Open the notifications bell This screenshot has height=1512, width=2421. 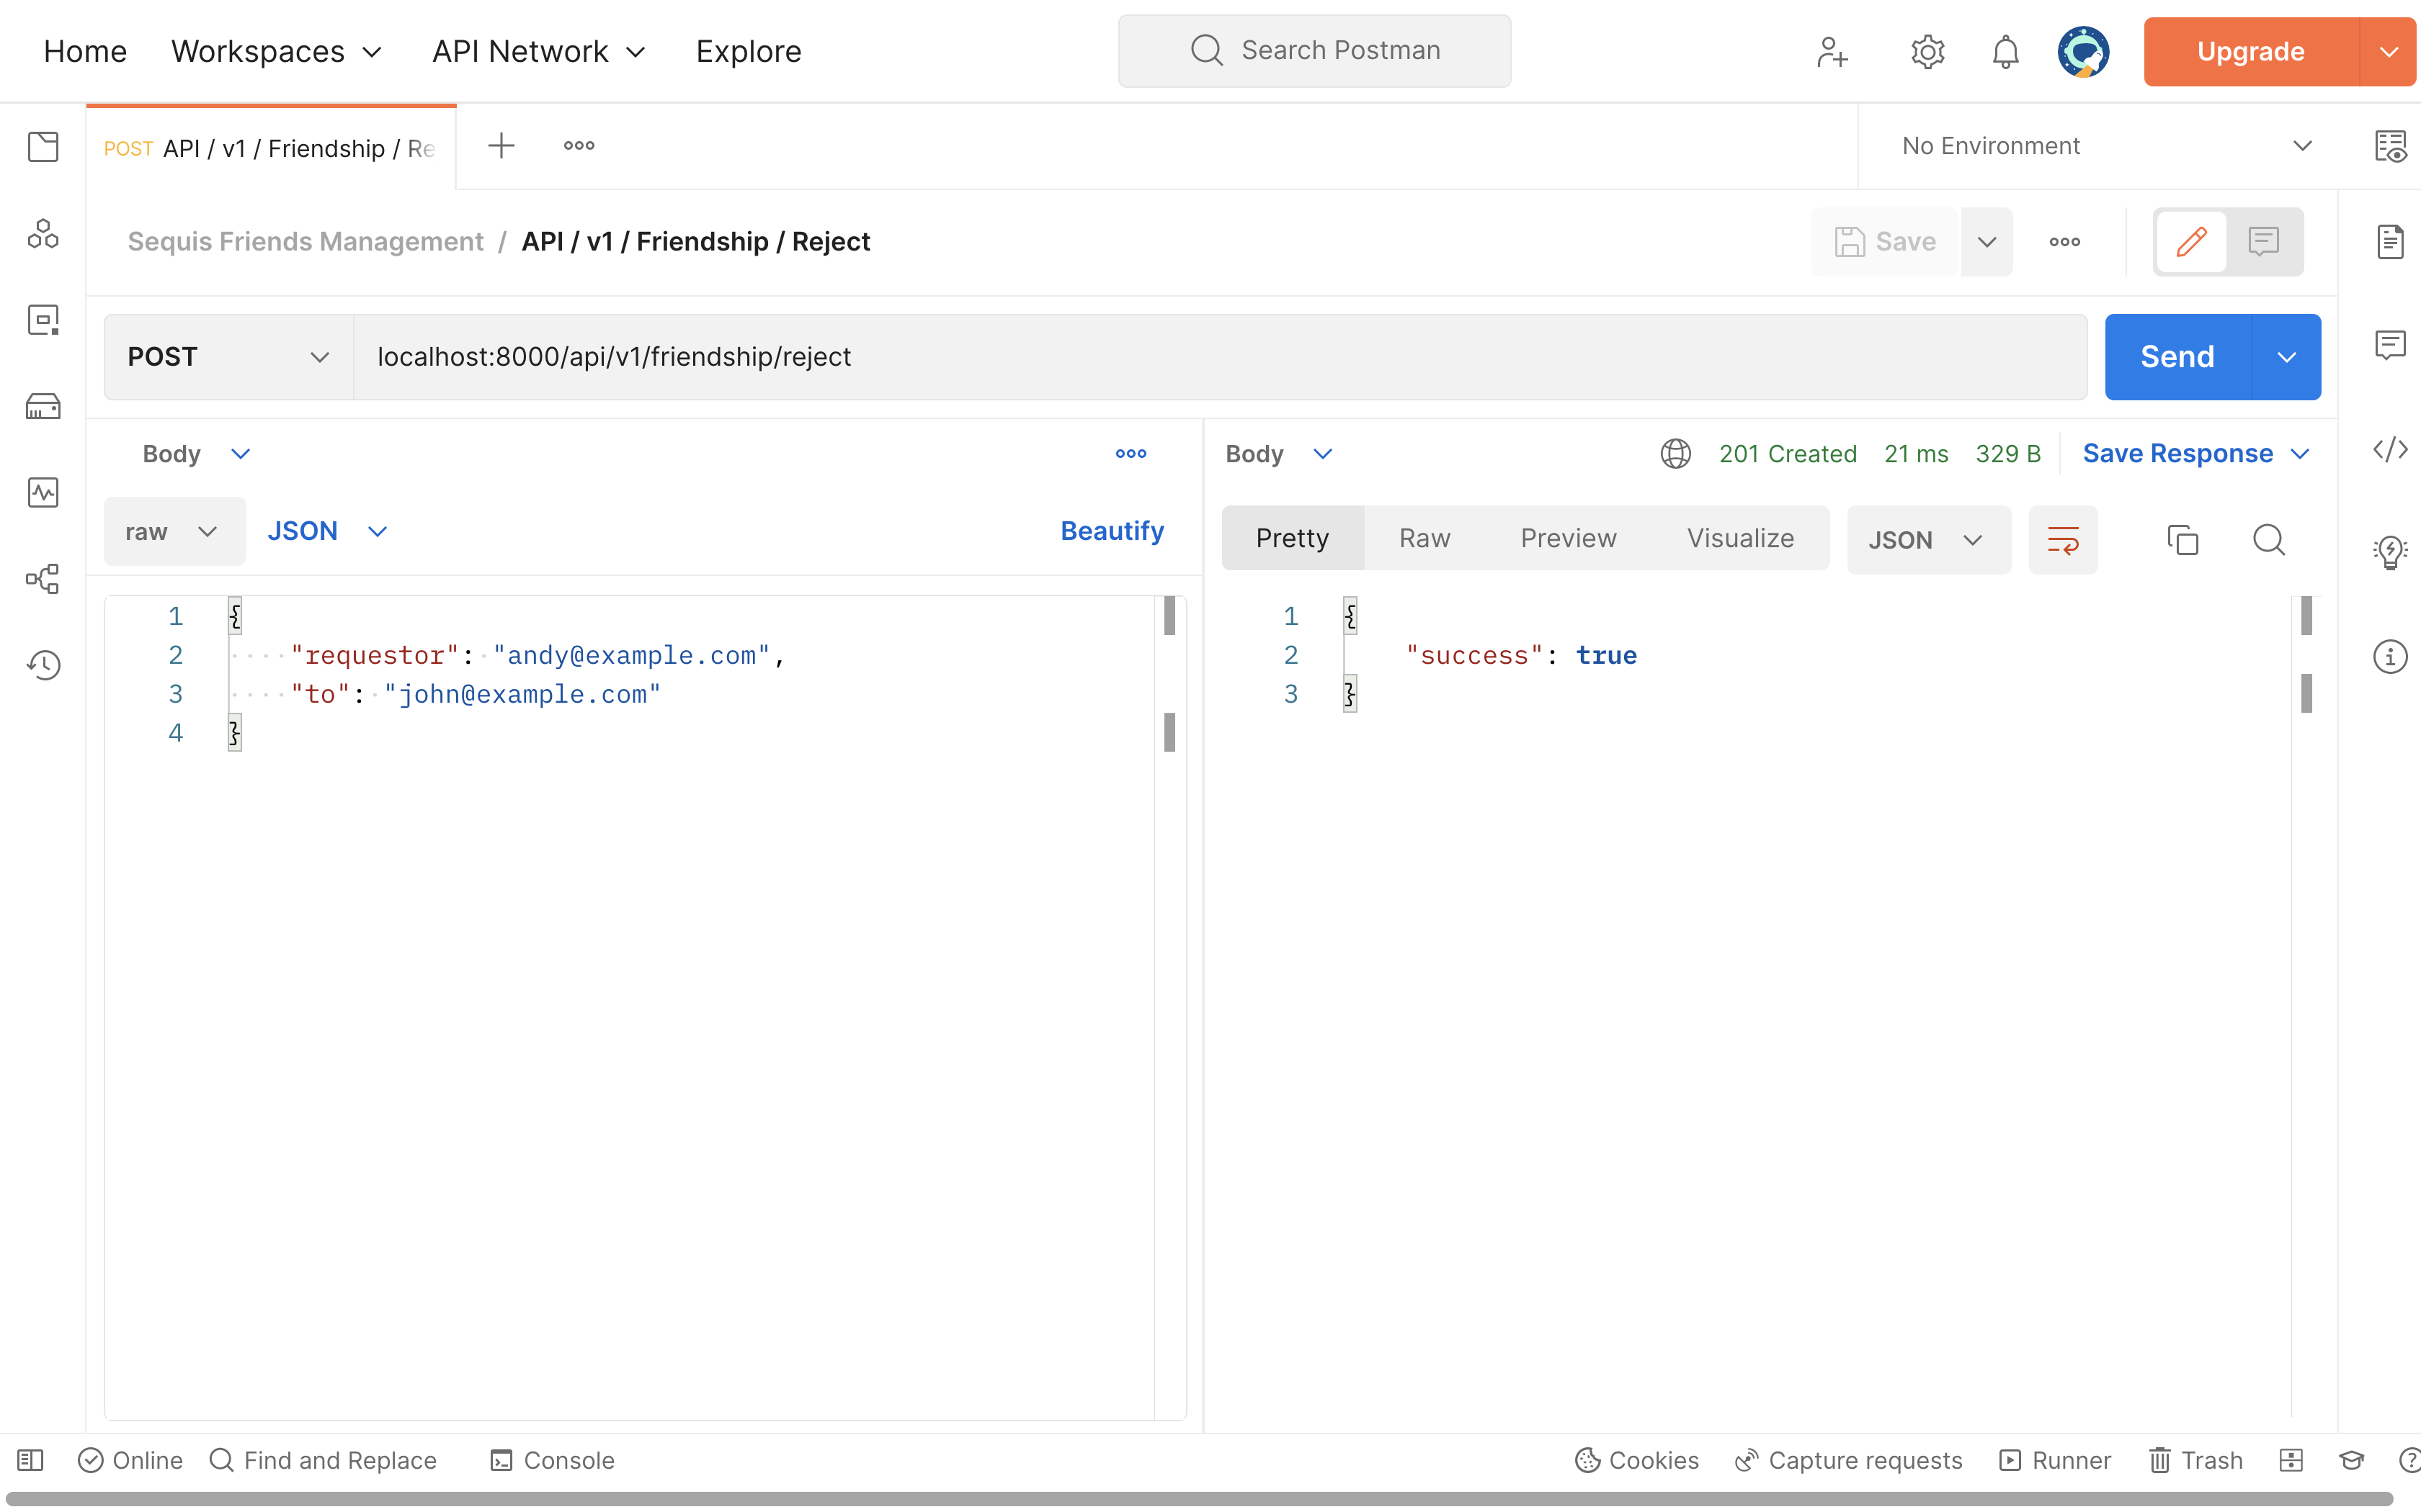click(2005, 51)
